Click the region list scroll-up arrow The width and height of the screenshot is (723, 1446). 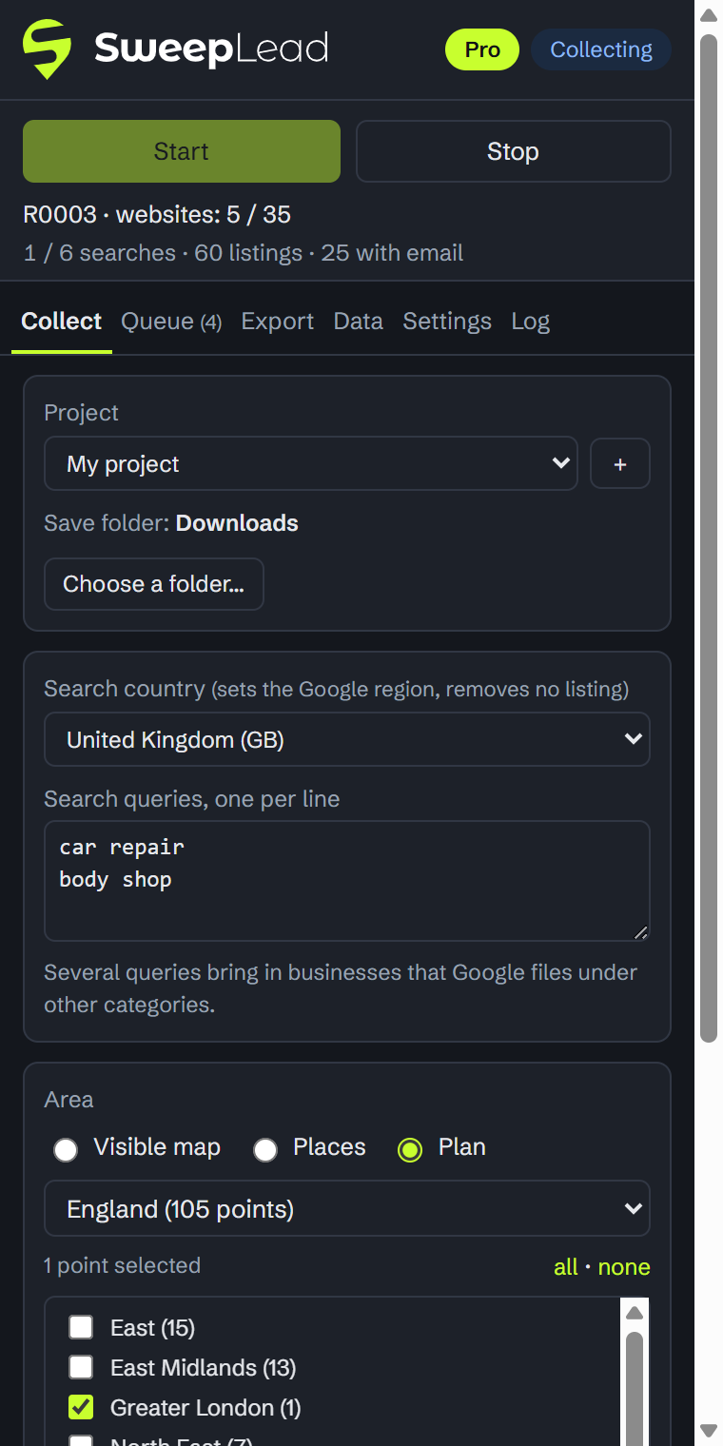pos(635,1313)
